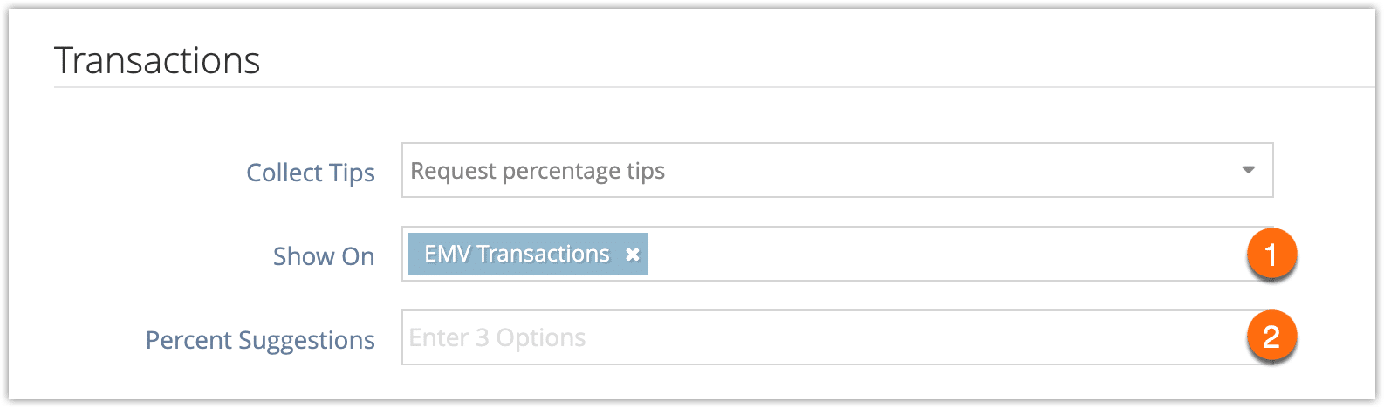The width and height of the screenshot is (1384, 408).
Task: Click the middle of the Percent Suggestions box
Action: pos(837,337)
